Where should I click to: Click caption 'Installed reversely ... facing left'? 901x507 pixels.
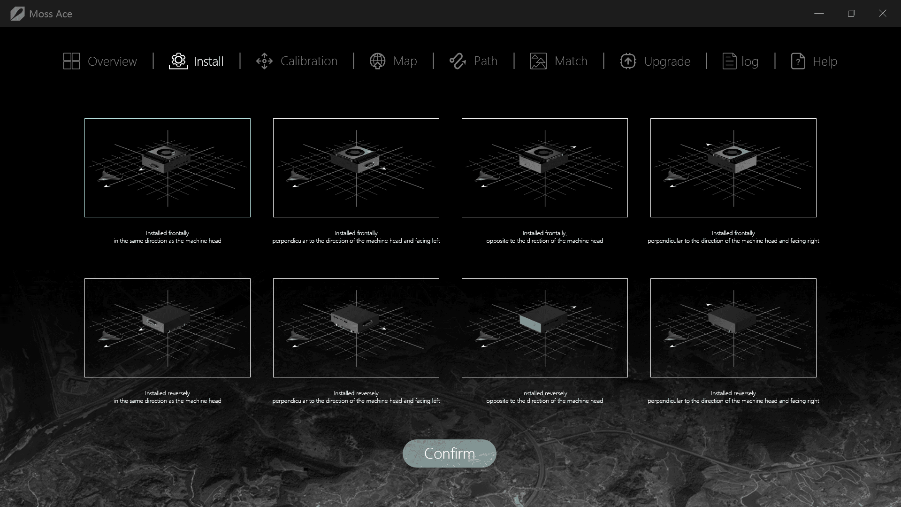click(x=356, y=397)
